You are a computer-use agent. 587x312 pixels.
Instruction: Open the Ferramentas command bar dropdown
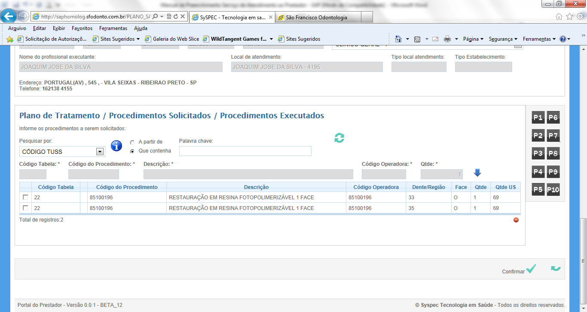coord(539,39)
